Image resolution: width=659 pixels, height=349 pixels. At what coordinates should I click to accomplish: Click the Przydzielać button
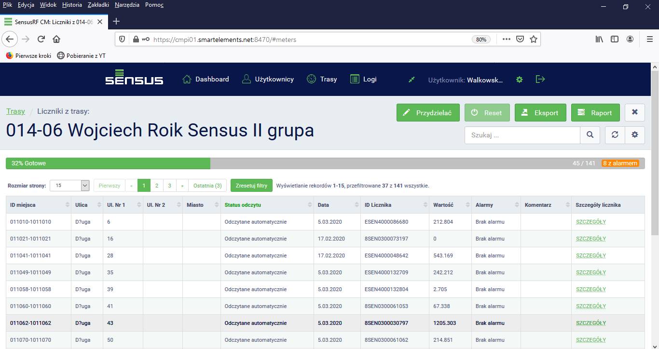pos(428,113)
